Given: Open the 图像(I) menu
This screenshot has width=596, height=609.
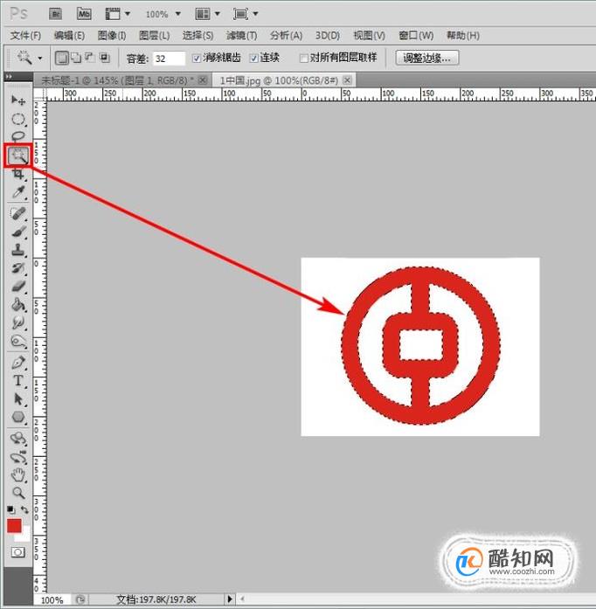Looking at the screenshot, I should (x=112, y=35).
